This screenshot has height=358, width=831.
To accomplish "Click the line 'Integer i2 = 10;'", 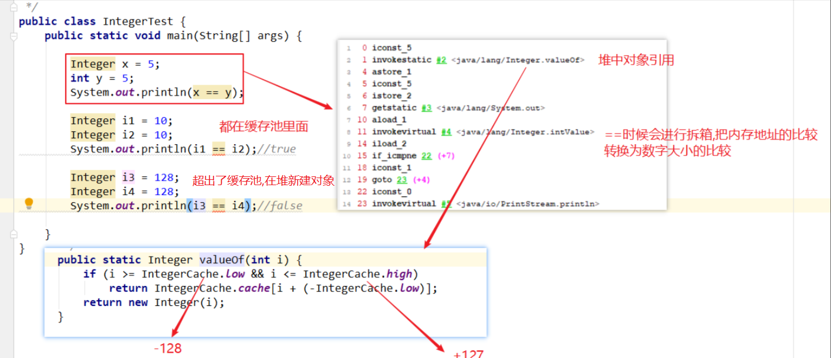I will 121,135.
